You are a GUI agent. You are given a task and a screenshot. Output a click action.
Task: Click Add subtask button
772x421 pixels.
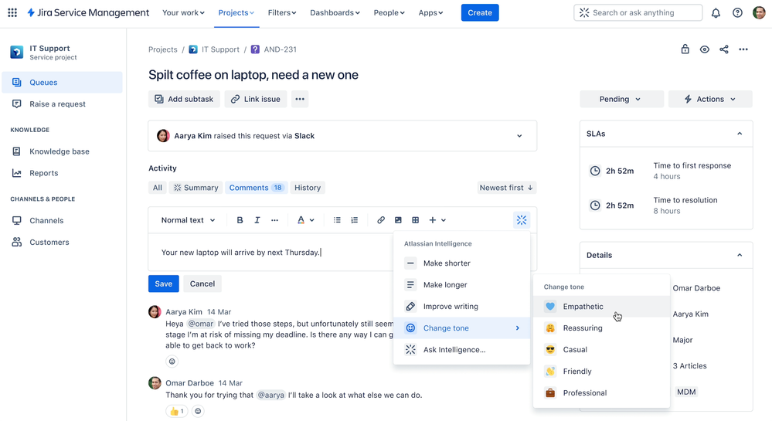(x=184, y=99)
